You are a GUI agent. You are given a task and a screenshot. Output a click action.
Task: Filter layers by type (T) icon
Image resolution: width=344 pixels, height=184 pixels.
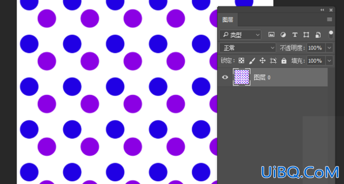click(x=295, y=34)
